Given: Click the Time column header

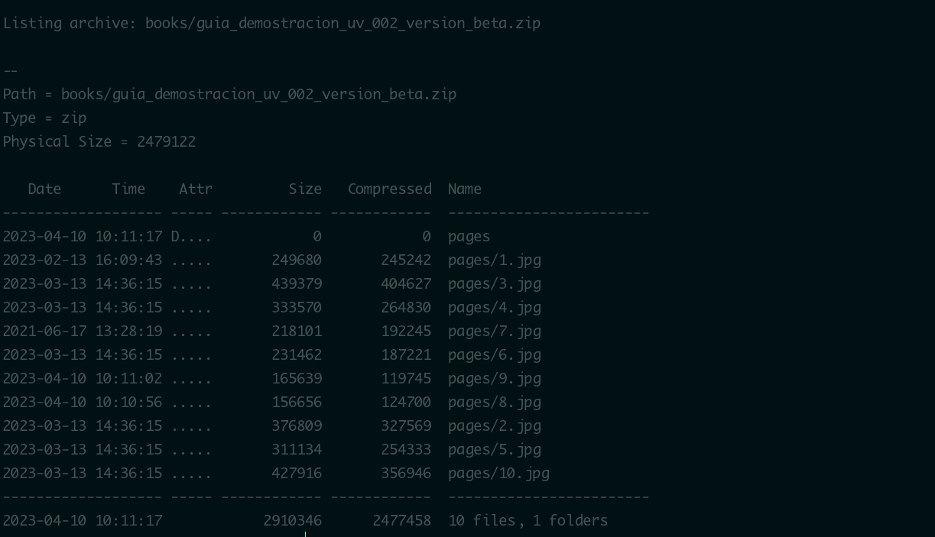Looking at the screenshot, I should coord(128,189).
